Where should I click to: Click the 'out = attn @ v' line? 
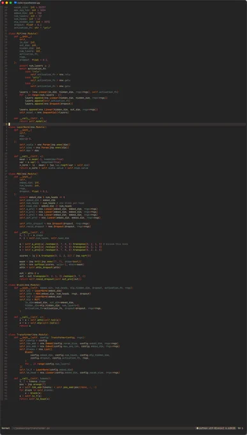pyautogui.click(x=29, y=273)
